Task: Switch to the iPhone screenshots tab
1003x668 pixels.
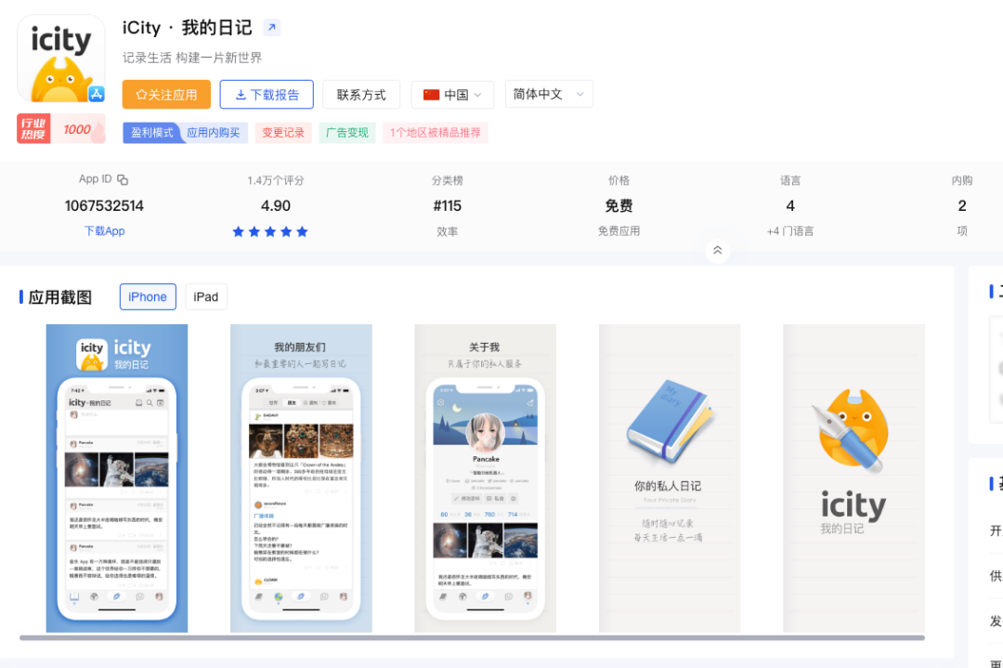Action: click(148, 297)
